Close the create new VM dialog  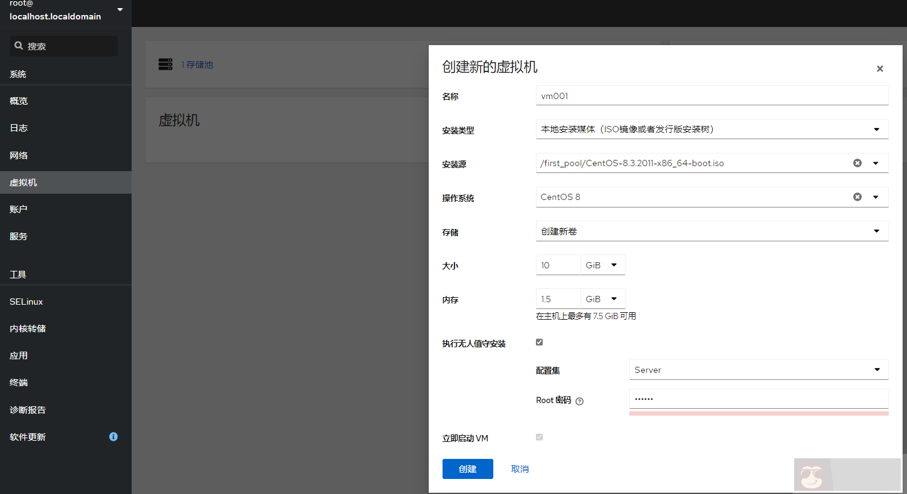pos(880,69)
